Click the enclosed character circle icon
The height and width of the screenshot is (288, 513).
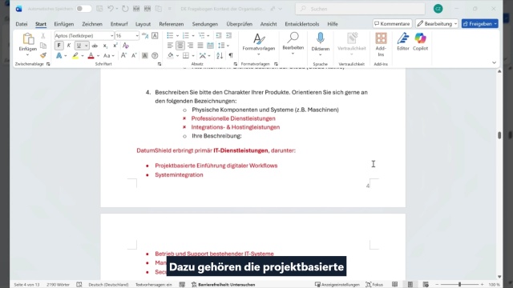tap(155, 56)
